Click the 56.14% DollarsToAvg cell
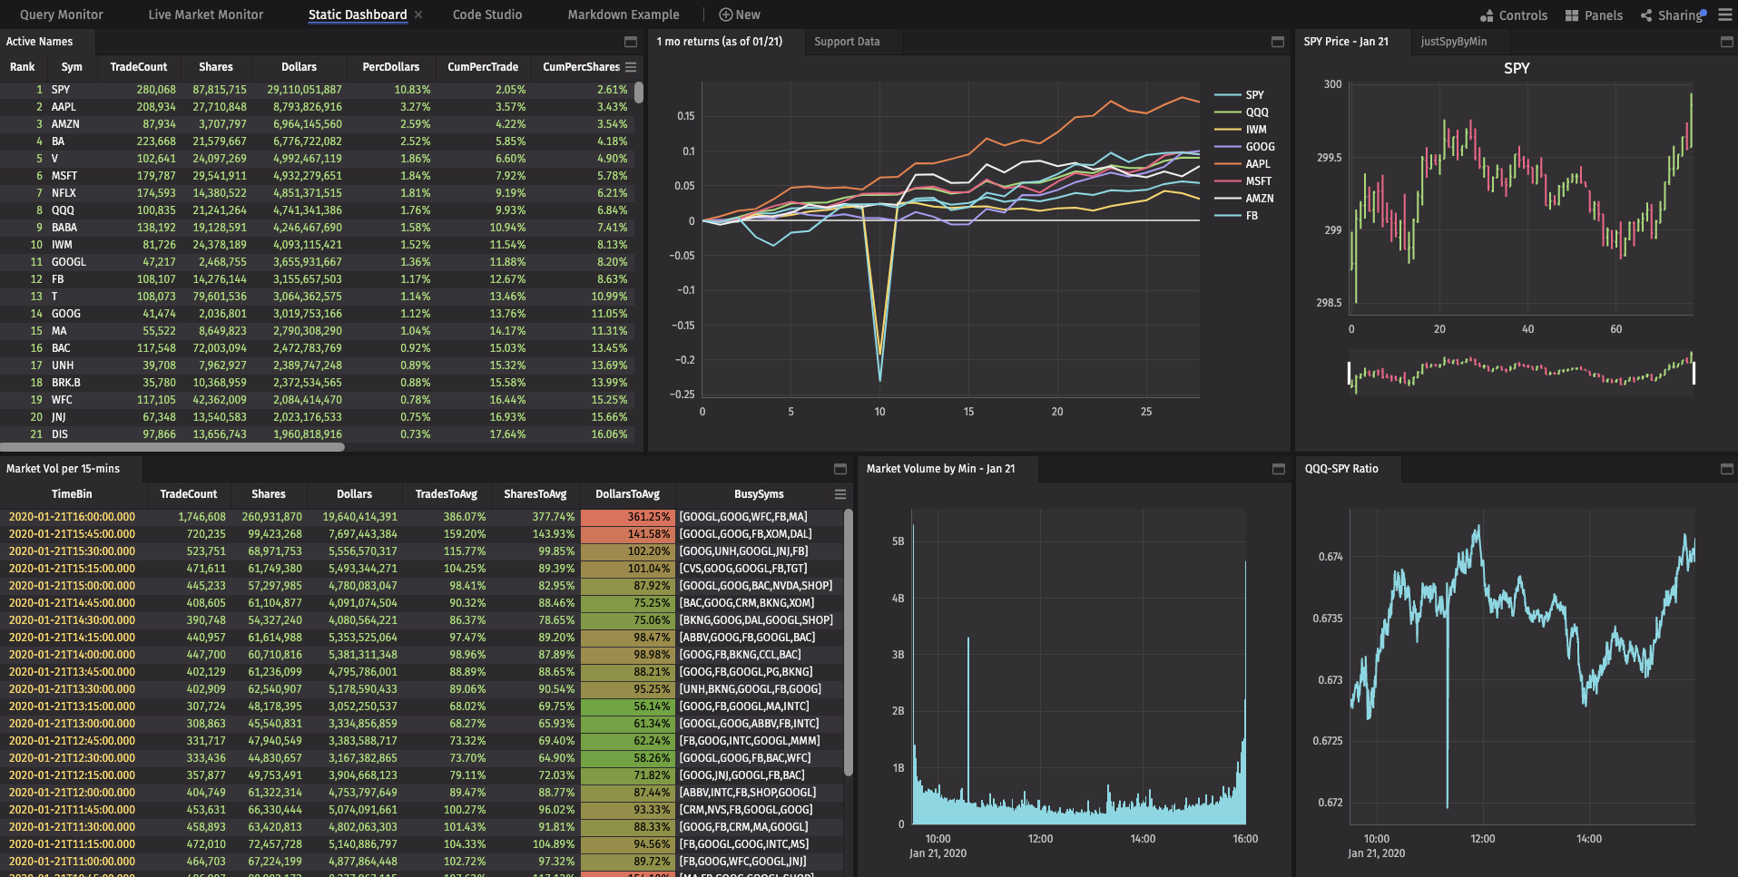The height and width of the screenshot is (877, 1738). pos(627,706)
